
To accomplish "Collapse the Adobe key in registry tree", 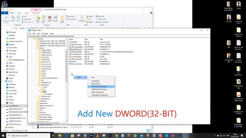I will tap(35, 48).
